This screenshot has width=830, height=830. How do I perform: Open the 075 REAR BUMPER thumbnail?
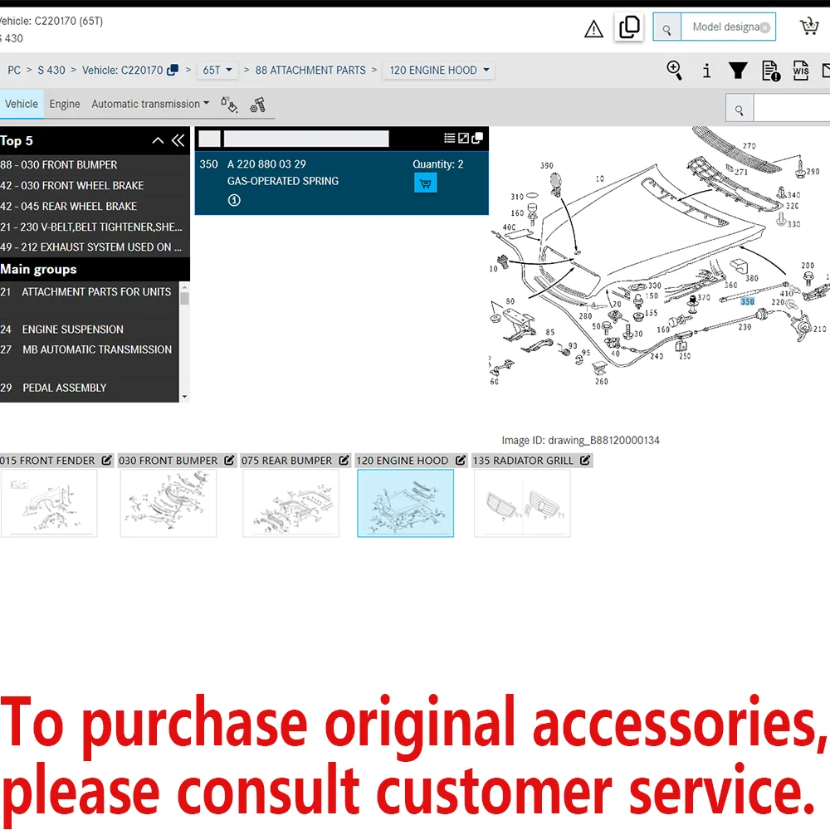pos(290,504)
